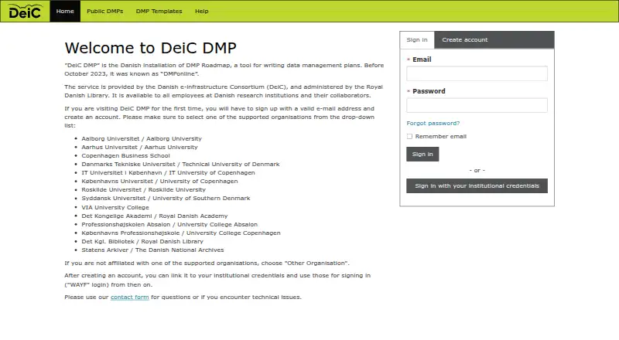The width and height of the screenshot is (619, 340).
Task: Click the Email field label
Action: 422,59
